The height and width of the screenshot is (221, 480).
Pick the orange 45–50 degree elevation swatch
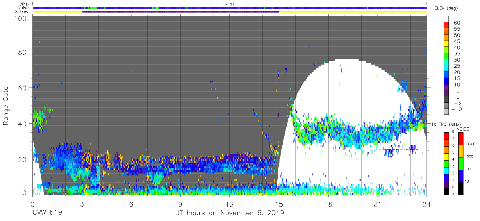click(x=446, y=38)
